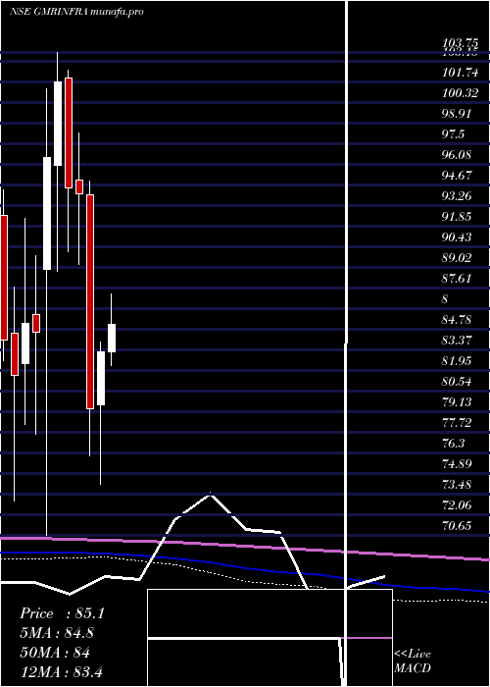
Task: Select the 50MA : 84 legend entry
Action: [55, 653]
